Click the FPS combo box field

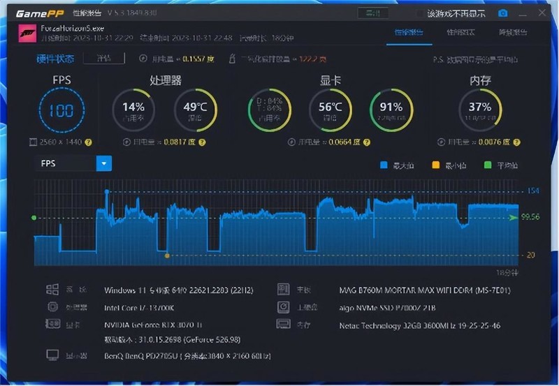click(73, 163)
